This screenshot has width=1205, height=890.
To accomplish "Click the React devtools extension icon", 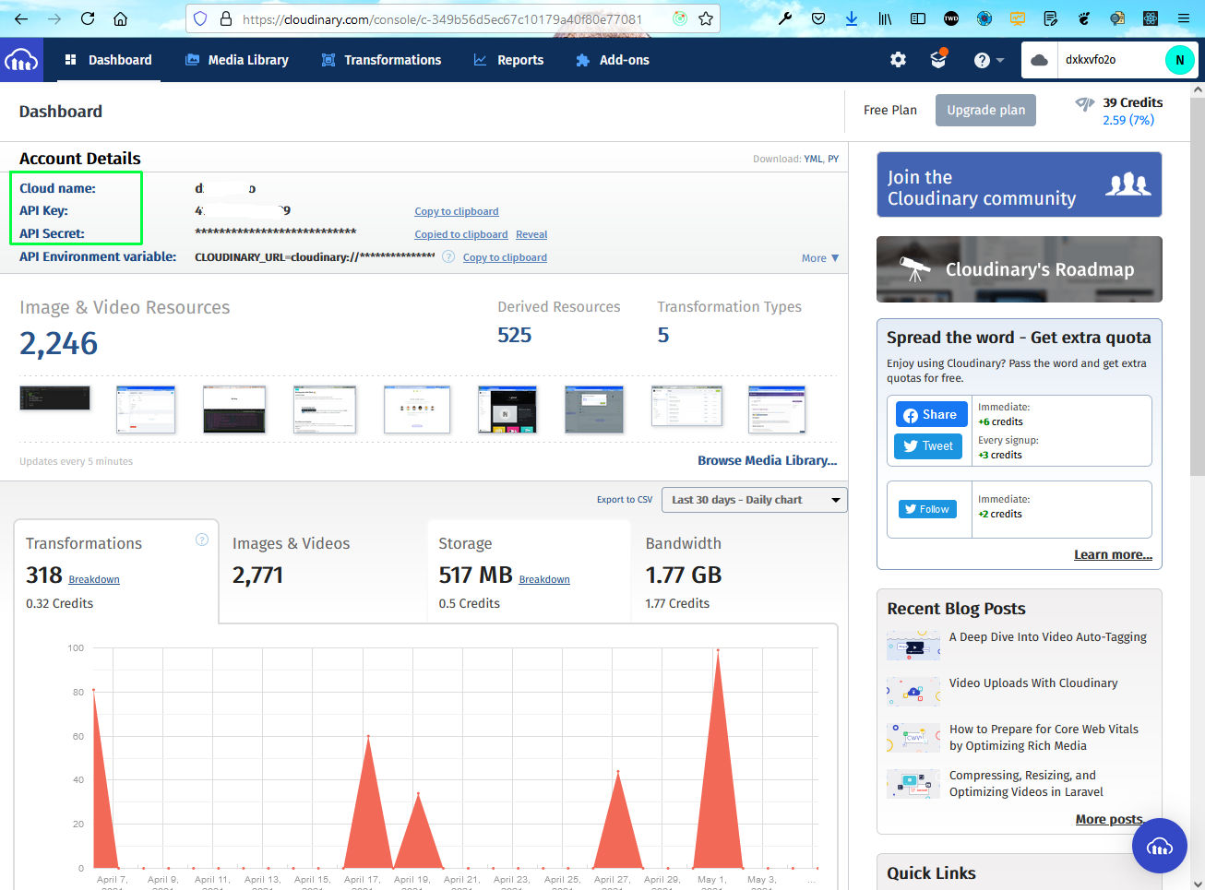I will (1150, 18).
